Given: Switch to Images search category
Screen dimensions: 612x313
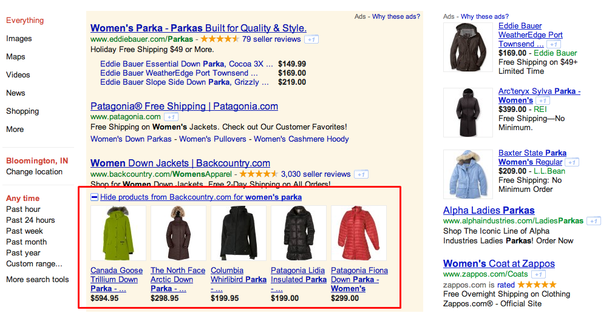Looking at the screenshot, I should point(19,39).
